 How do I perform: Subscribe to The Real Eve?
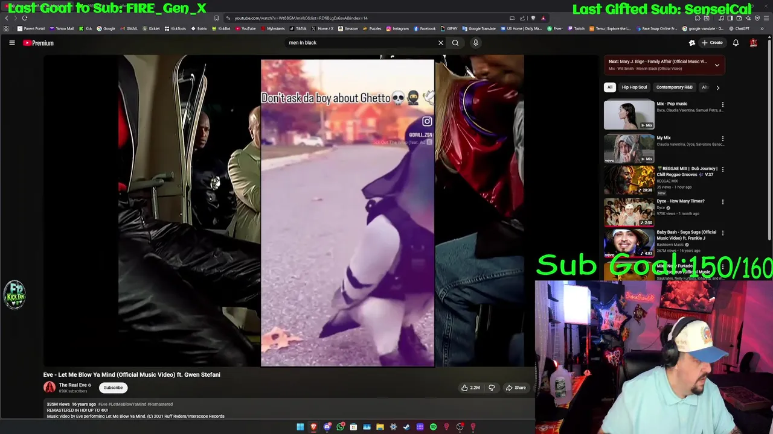coord(113,388)
